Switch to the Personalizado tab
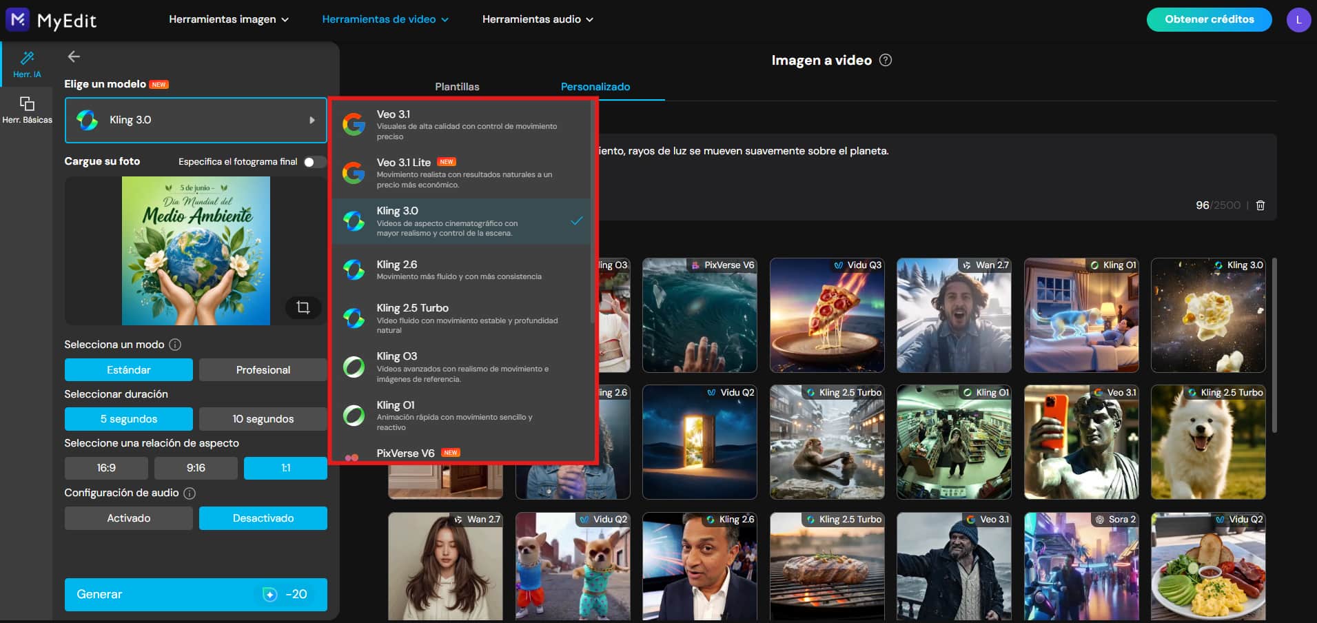 tap(595, 87)
